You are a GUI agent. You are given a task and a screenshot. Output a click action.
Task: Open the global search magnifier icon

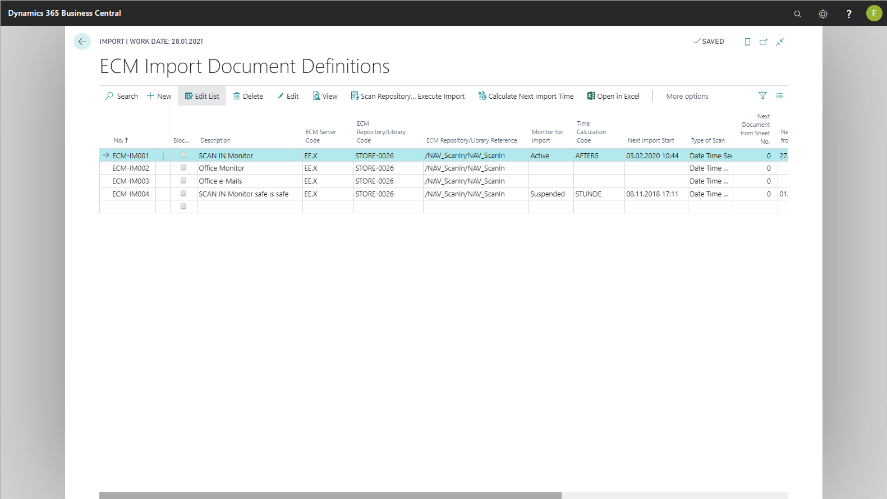pos(797,13)
